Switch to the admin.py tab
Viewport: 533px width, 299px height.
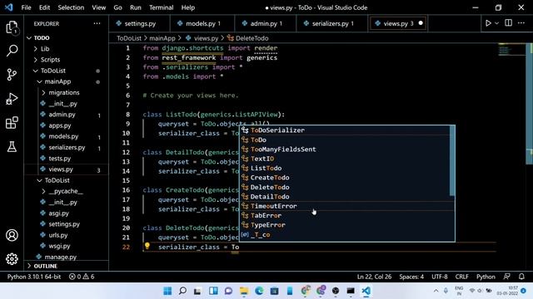click(266, 23)
